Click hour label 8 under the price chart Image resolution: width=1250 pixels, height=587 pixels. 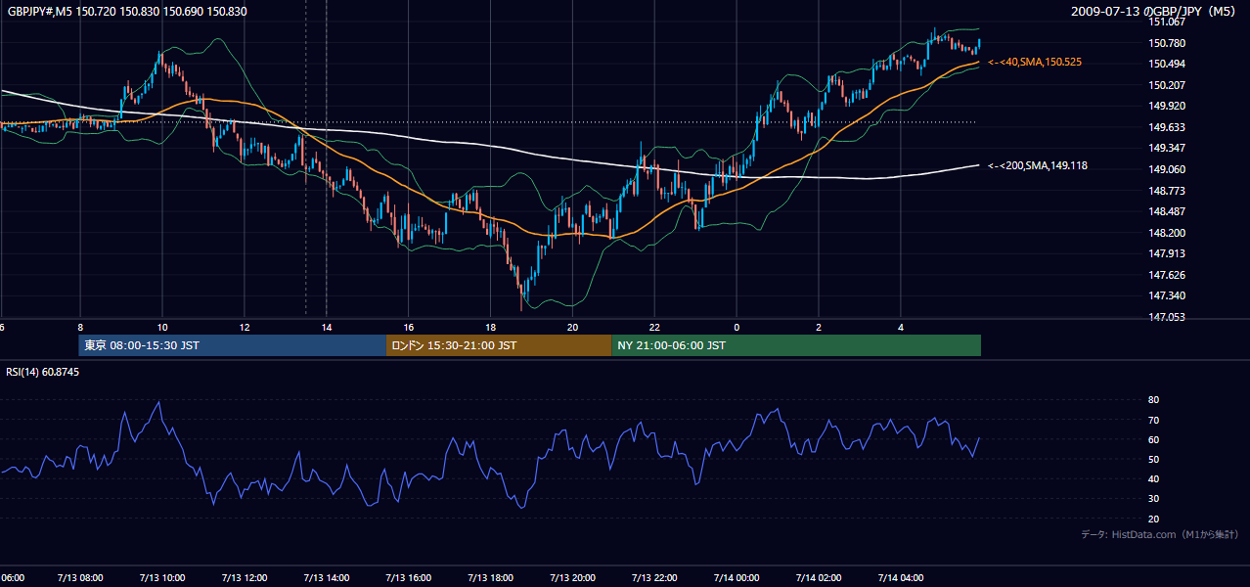(x=80, y=328)
